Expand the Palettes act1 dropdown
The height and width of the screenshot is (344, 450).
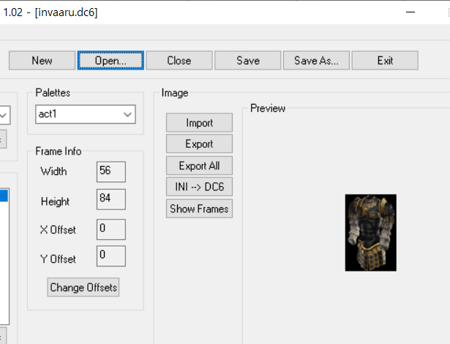tap(86, 114)
